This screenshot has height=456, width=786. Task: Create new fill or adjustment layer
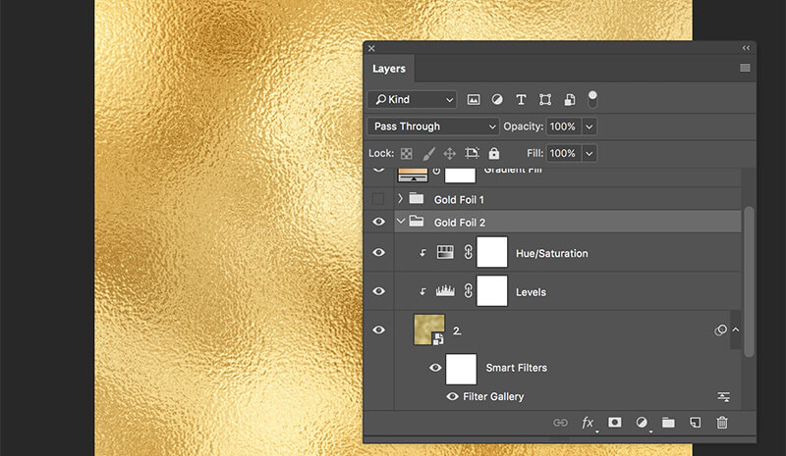click(643, 423)
